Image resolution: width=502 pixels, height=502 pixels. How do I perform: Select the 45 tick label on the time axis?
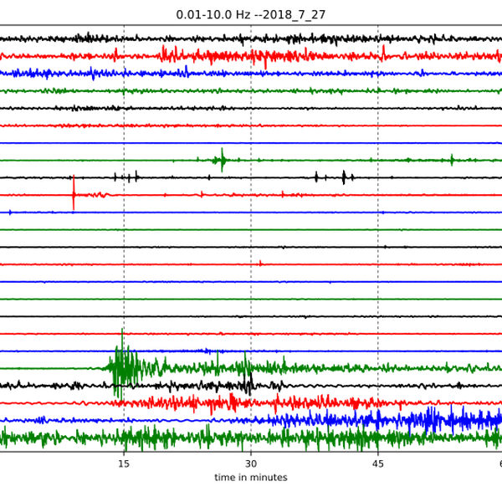click(377, 464)
